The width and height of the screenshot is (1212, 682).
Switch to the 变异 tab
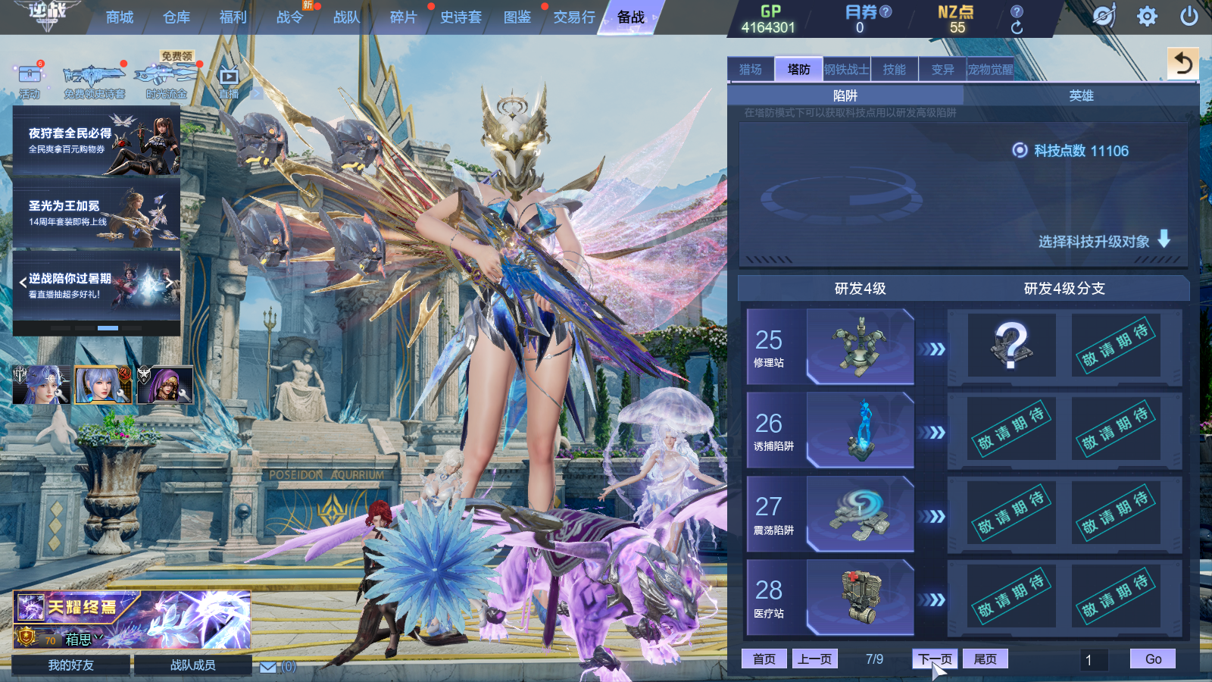pos(942,70)
